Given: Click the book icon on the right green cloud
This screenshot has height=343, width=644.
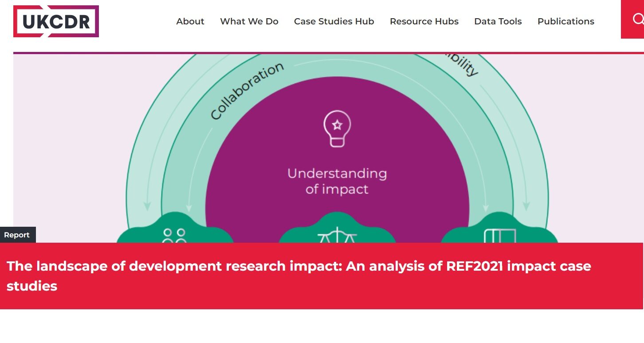Looking at the screenshot, I should 499,236.
